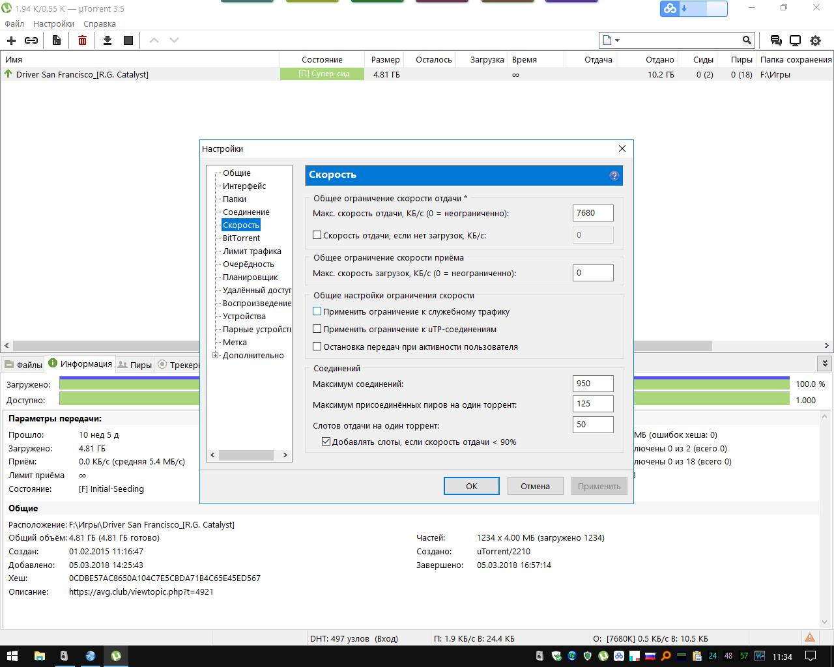This screenshot has width=834, height=667.
Task: Switch to the Файлы tab
Action: 23,365
